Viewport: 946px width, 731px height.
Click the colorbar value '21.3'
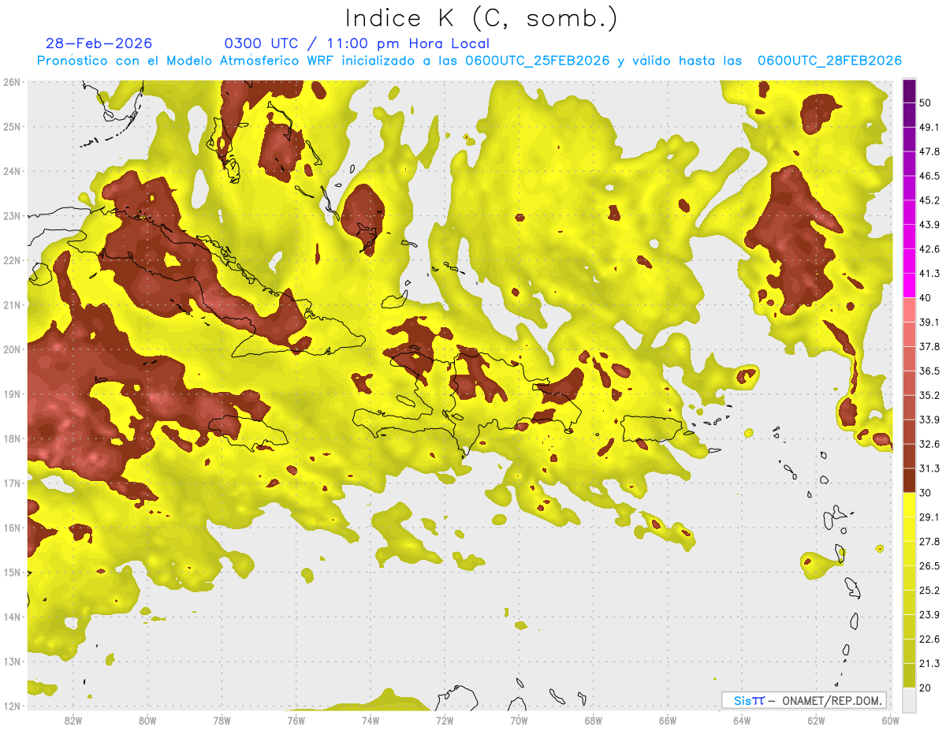coord(929,664)
